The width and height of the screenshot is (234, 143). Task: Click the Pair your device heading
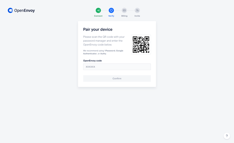[98, 29]
